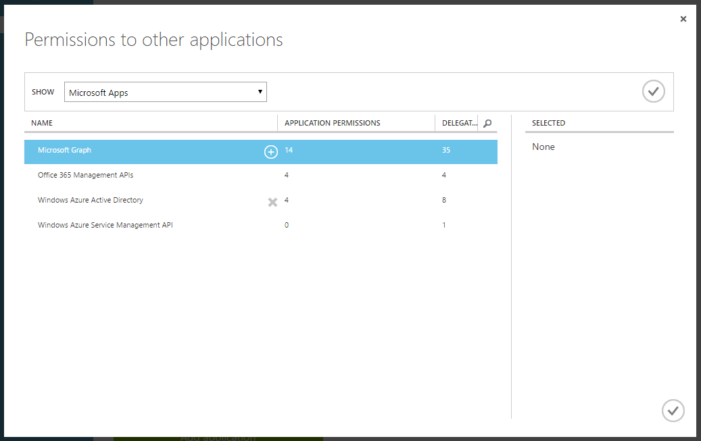Close the Permissions to other applications dialog
The width and height of the screenshot is (701, 441).
pyautogui.click(x=683, y=19)
